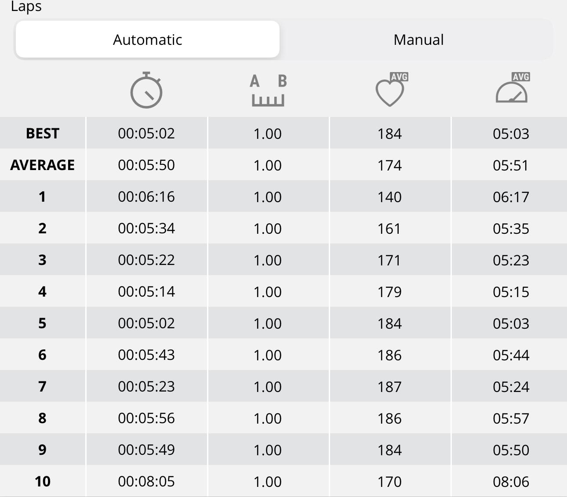Click lap 5 time 00:05:02

coord(146,323)
